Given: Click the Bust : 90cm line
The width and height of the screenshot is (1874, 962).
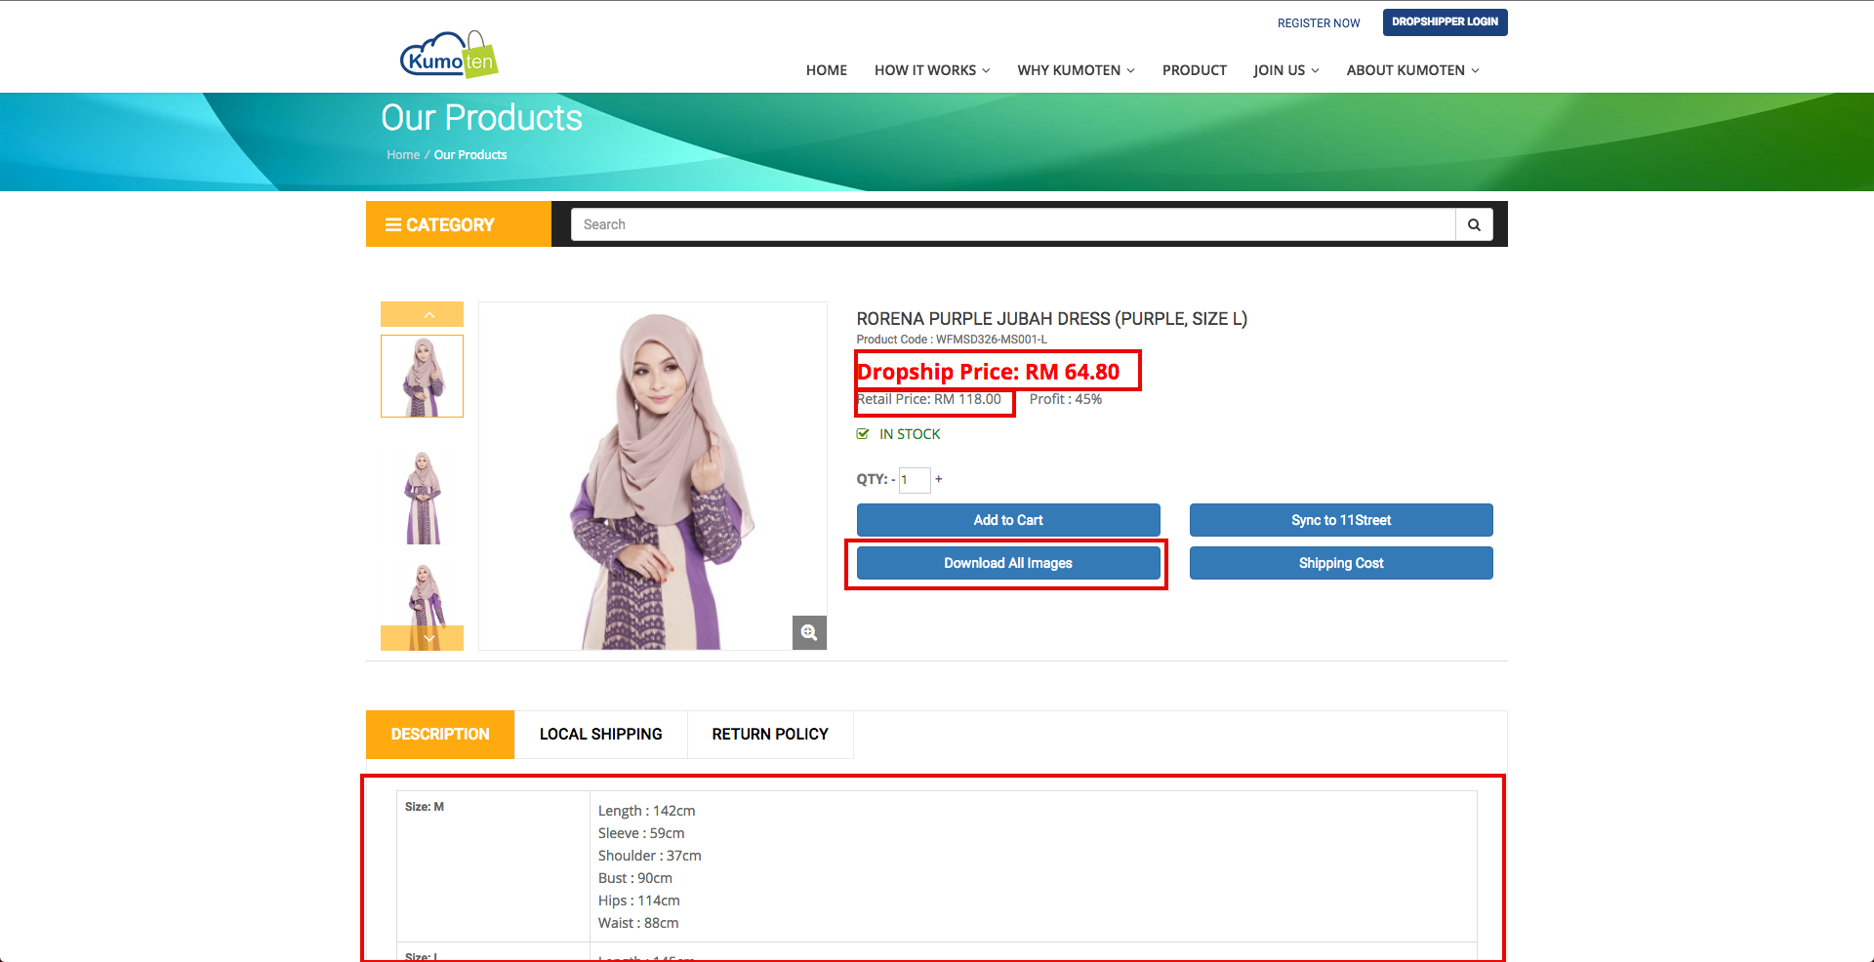Looking at the screenshot, I should pos(635,878).
